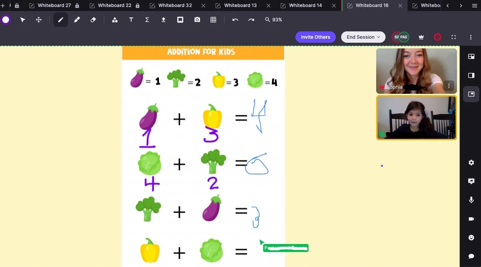Image resolution: width=481 pixels, height=267 pixels.
Task: Undo the last drawing action
Action: click(x=235, y=20)
